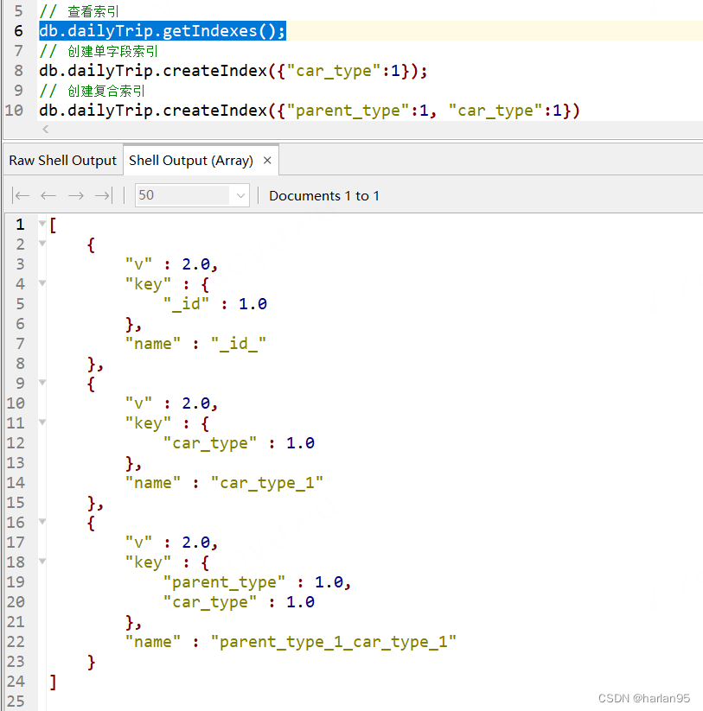Click the editor horizontal scroll left arrow

[x=45, y=130]
